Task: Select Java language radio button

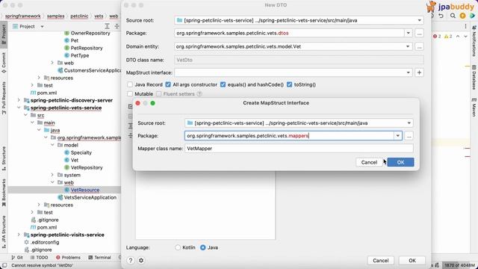Action: point(202,247)
